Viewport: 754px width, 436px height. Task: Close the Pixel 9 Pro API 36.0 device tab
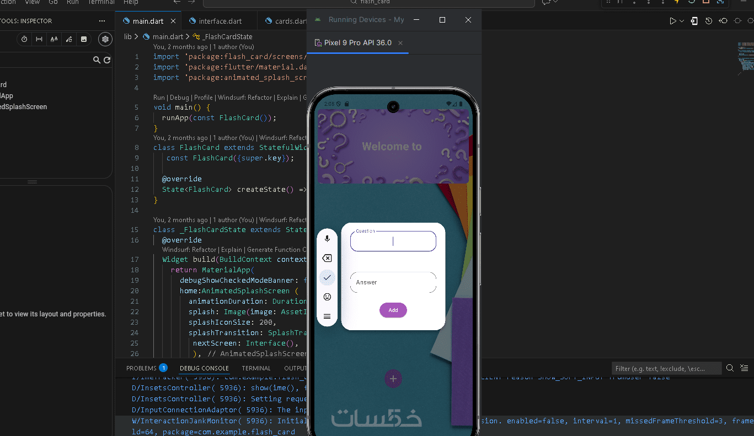click(400, 43)
